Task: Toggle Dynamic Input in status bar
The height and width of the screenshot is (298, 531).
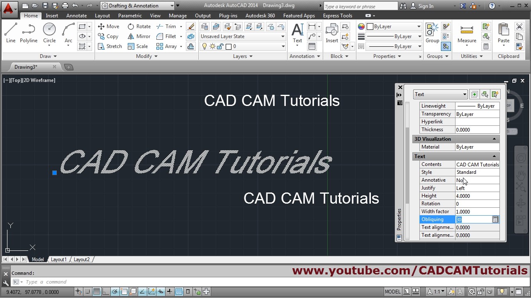Action: click(161, 292)
